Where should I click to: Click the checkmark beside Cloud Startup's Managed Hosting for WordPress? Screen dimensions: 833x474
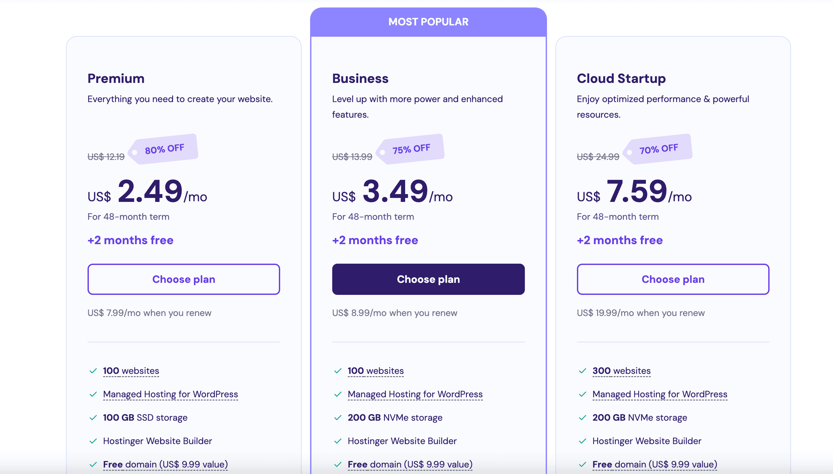coord(582,394)
